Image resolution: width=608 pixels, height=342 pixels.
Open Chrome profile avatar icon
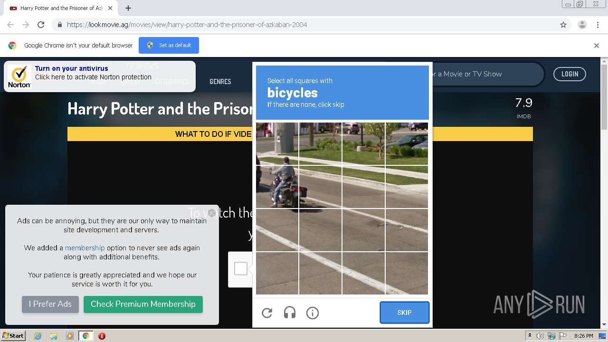[x=582, y=25]
